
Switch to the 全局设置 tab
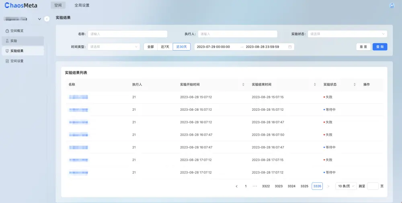[x=82, y=6]
